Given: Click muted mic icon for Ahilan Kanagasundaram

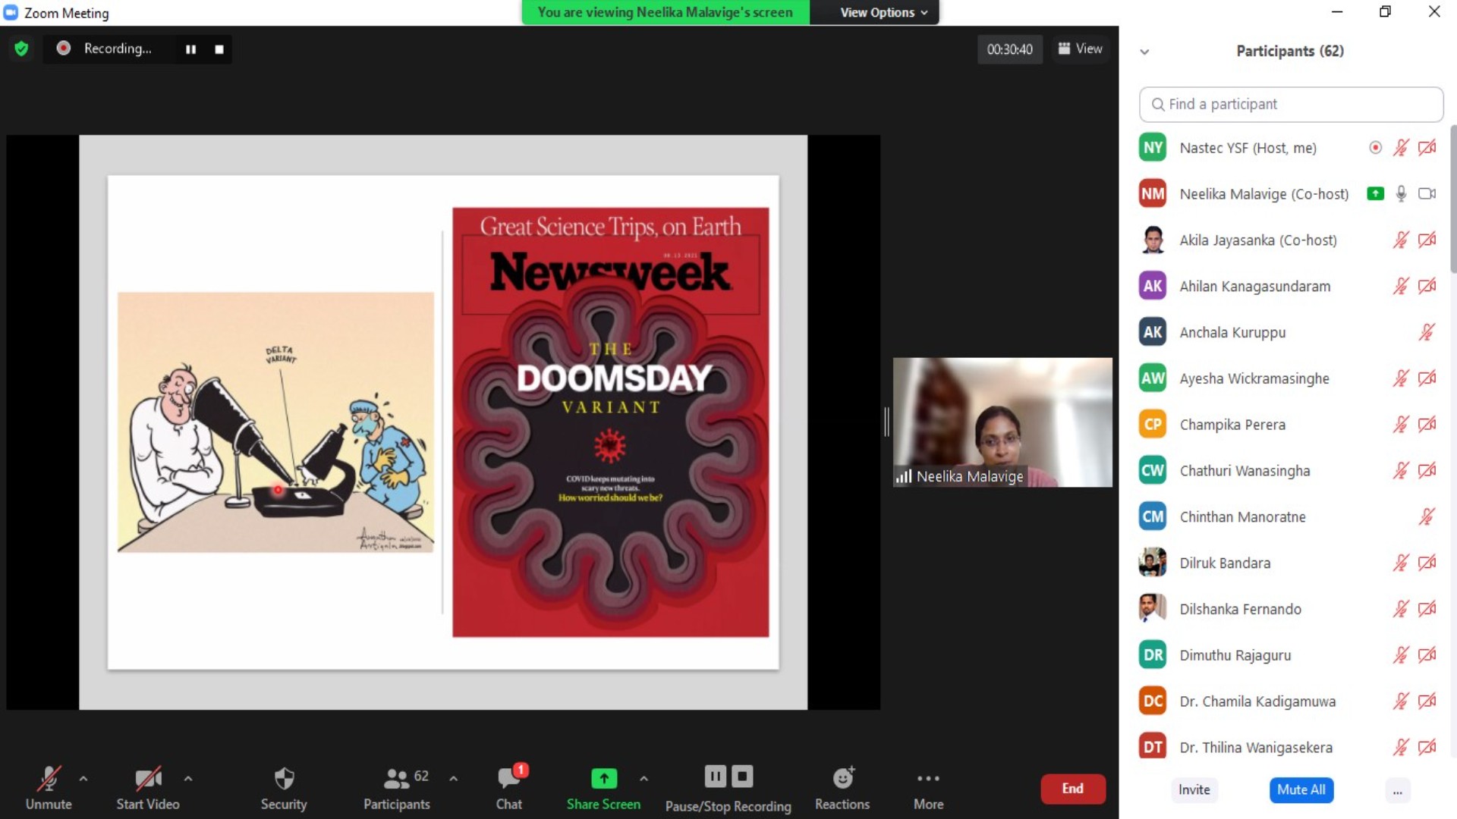Looking at the screenshot, I should 1401,287.
